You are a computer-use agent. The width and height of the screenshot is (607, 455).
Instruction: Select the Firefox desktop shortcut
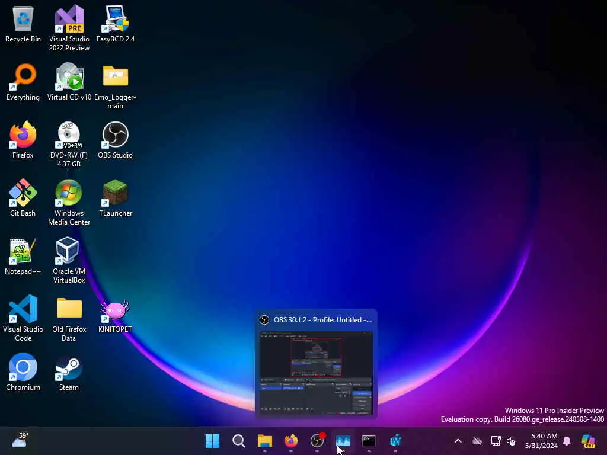(23, 140)
